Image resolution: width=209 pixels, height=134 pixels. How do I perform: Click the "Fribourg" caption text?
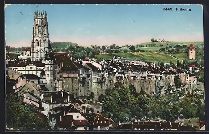183,9
